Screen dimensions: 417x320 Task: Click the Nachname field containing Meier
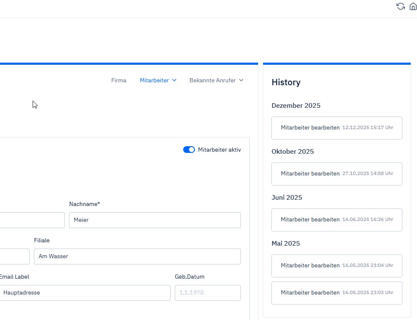click(x=155, y=220)
